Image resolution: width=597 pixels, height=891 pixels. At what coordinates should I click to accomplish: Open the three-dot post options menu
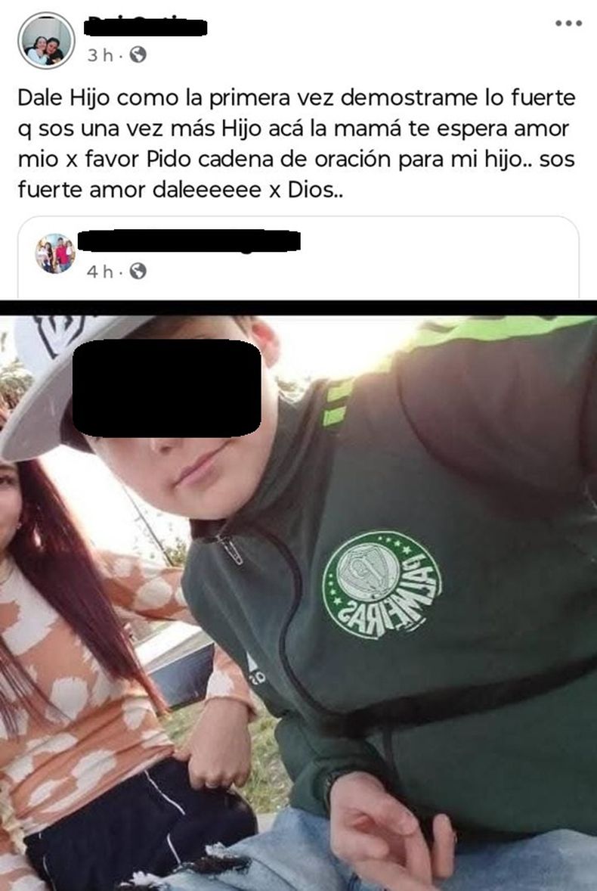click(568, 23)
